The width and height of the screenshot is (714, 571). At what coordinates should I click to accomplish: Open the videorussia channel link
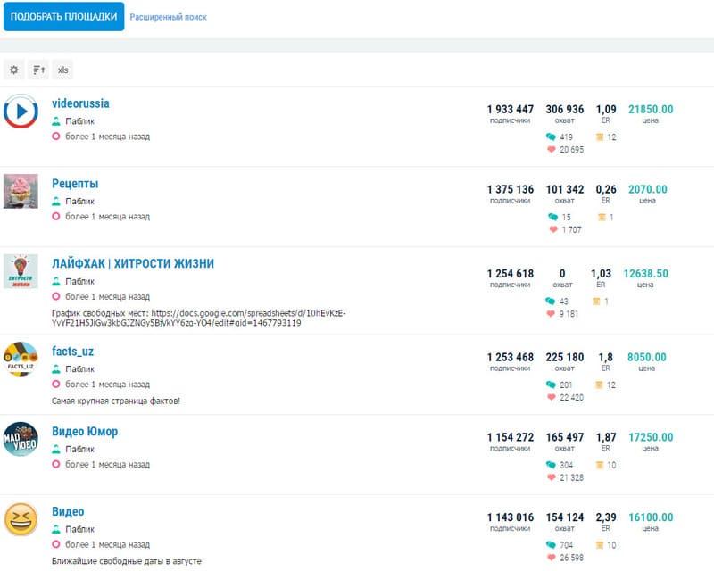coord(80,103)
